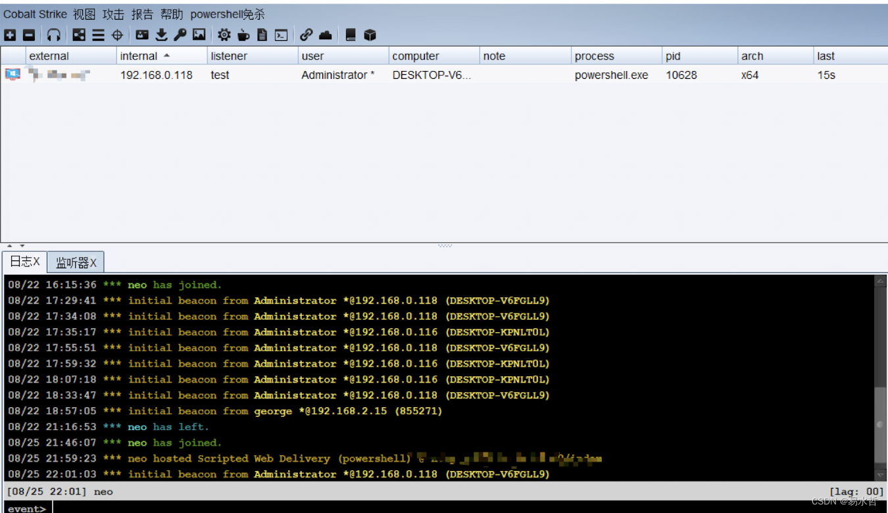Image resolution: width=888 pixels, height=513 pixels.
Task: Show the targets view with the crosshair icon
Action: [117, 35]
